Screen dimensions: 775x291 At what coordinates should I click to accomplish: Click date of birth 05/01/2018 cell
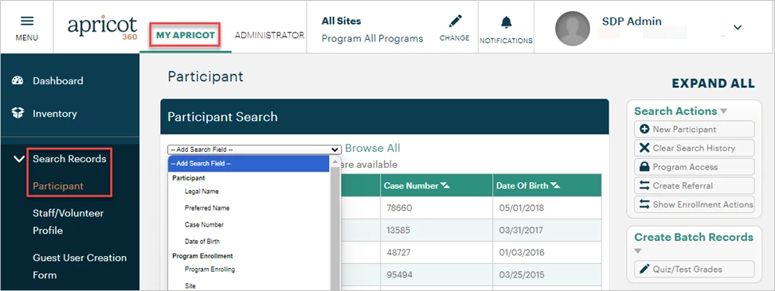tap(547, 208)
